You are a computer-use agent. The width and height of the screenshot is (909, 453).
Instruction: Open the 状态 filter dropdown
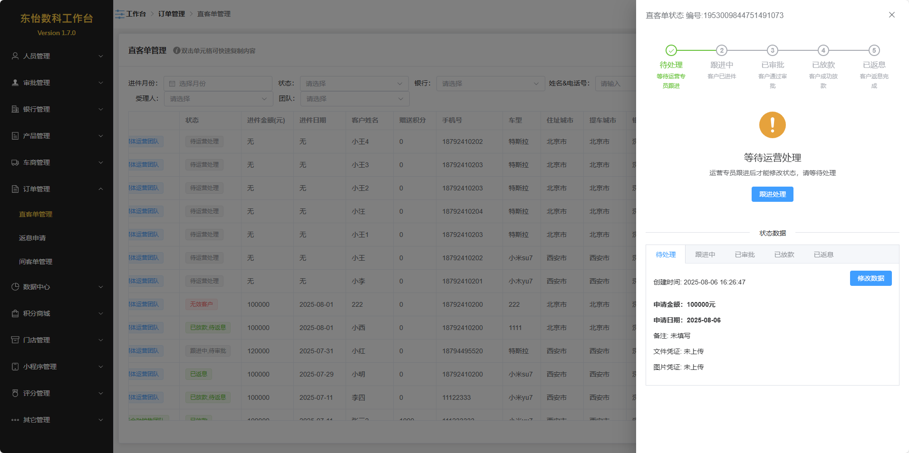click(354, 84)
